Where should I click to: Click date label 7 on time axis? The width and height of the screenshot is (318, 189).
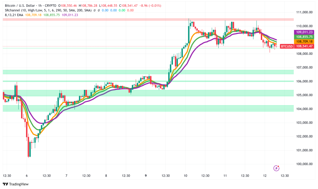[66, 176]
